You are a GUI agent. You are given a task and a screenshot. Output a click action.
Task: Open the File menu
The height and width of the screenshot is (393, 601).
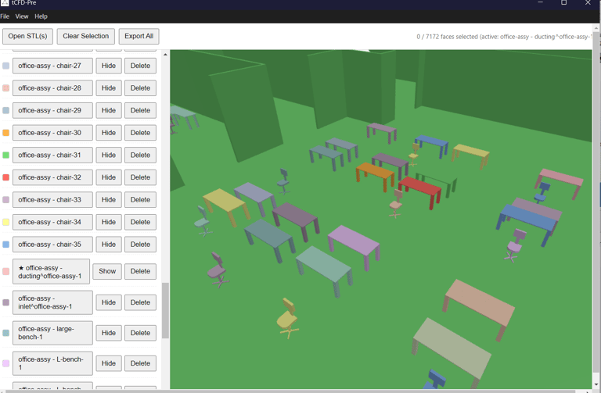point(5,16)
